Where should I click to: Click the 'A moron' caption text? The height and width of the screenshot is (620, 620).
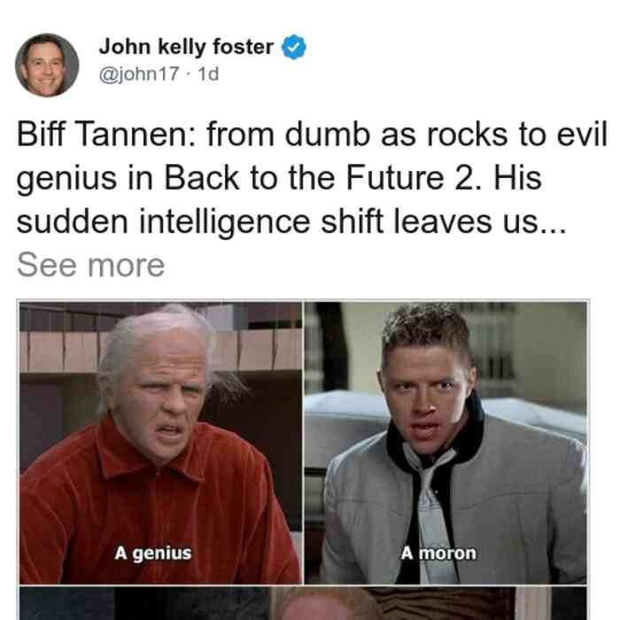pyautogui.click(x=438, y=554)
